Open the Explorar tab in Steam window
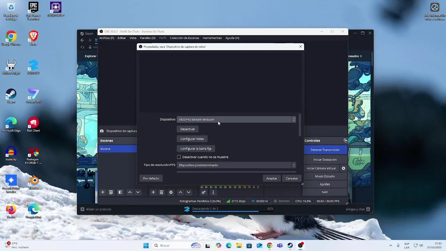Image resolution: width=446 pixels, height=251 pixels. click(x=91, y=56)
